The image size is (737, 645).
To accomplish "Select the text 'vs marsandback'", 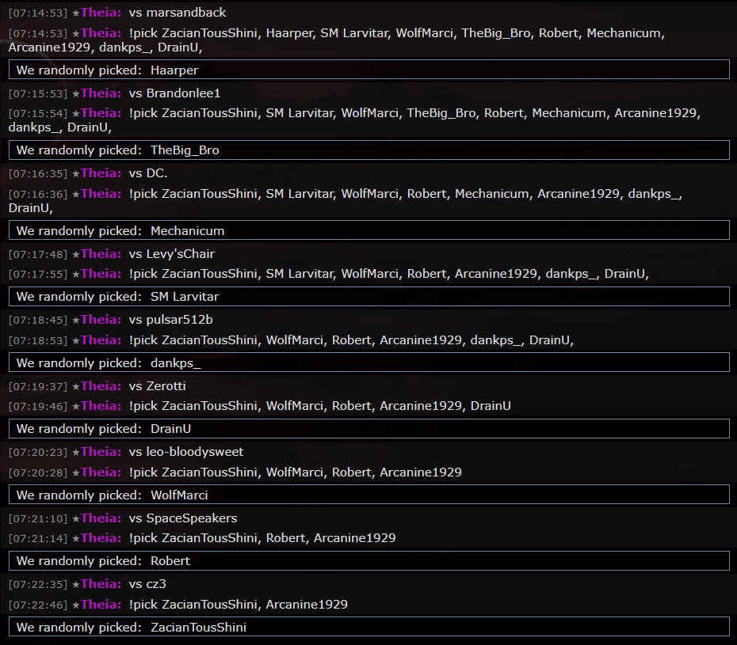I will pos(178,13).
